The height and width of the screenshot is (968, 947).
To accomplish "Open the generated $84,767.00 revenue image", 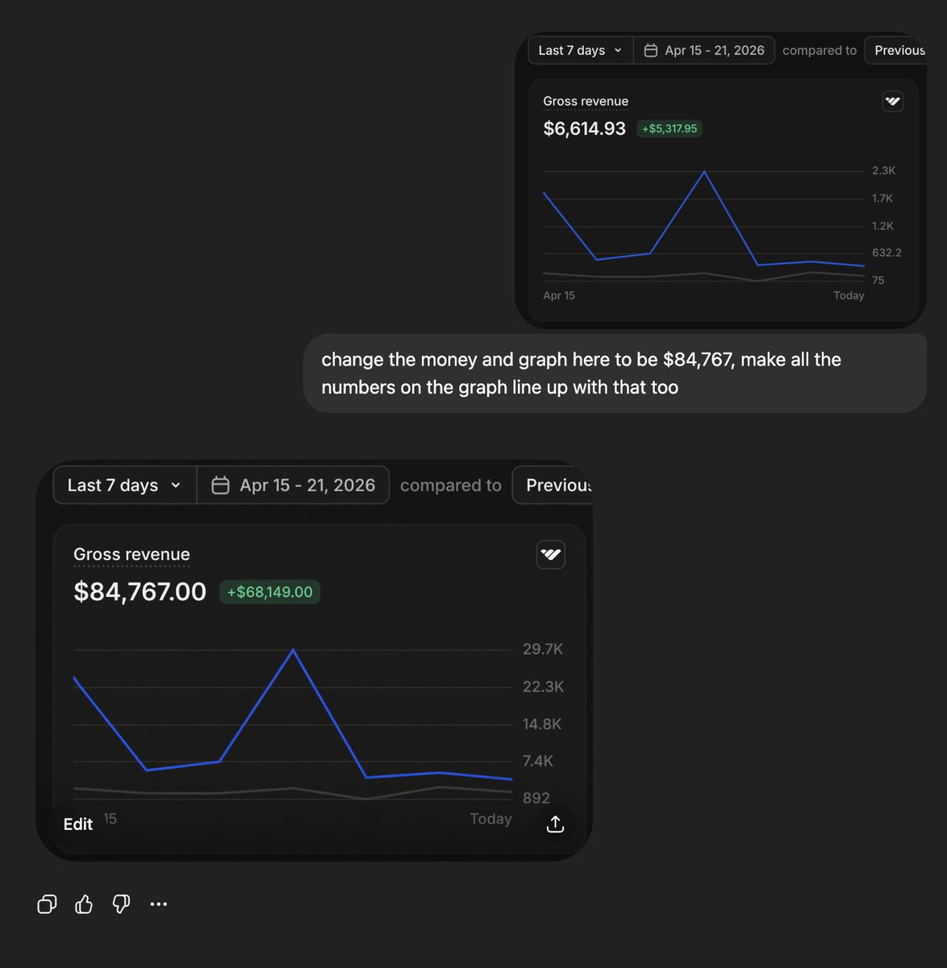I will (x=315, y=660).
